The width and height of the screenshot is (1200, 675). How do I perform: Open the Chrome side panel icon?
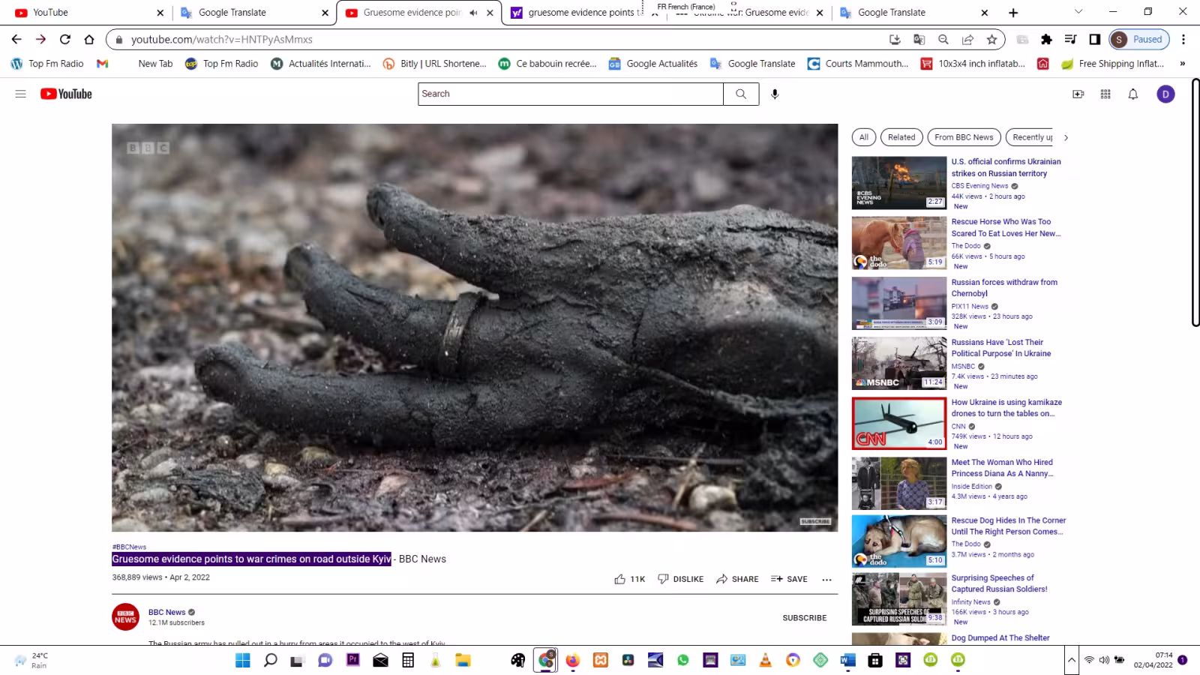(1094, 39)
